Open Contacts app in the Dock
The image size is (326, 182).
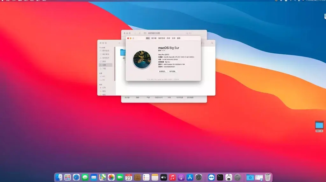138,178
